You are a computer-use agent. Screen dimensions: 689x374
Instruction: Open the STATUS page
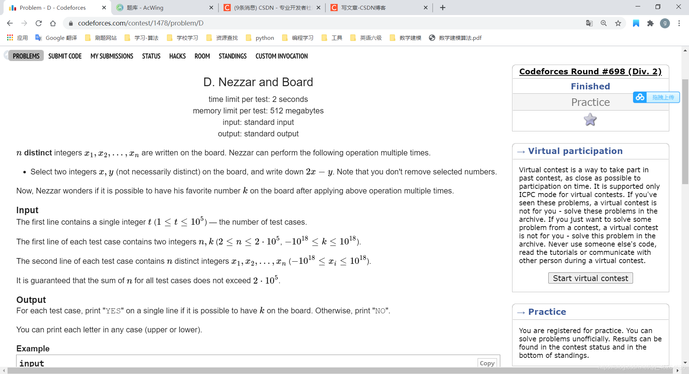pos(151,56)
